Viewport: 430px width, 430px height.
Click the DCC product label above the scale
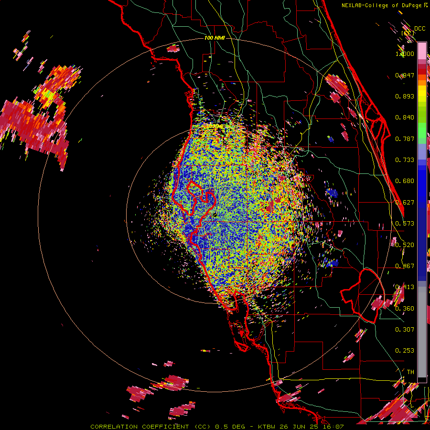point(420,29)
